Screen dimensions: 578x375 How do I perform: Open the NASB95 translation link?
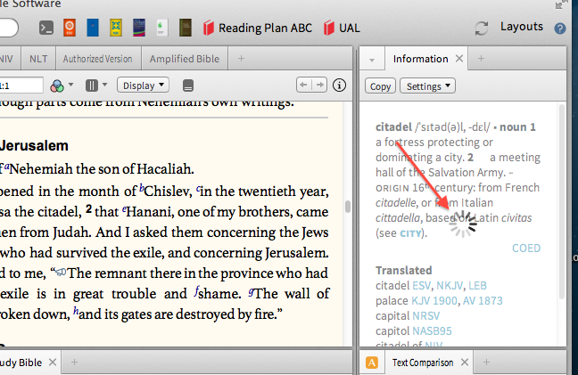[432, 331]
